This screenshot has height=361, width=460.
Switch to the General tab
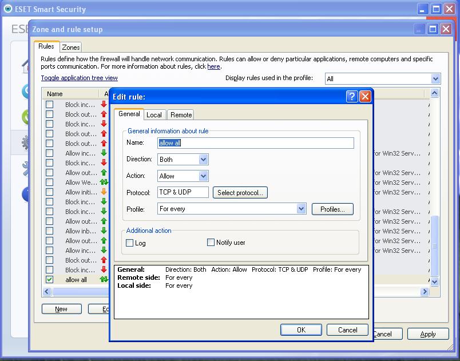[129, 114]
